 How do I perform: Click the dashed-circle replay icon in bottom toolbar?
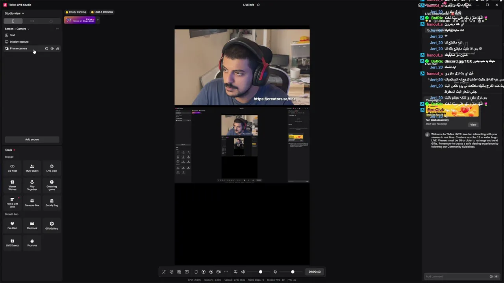pyautogui.click(x=211, y=272)
